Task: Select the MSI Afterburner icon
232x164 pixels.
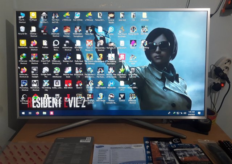Action: tap(57, 70)
